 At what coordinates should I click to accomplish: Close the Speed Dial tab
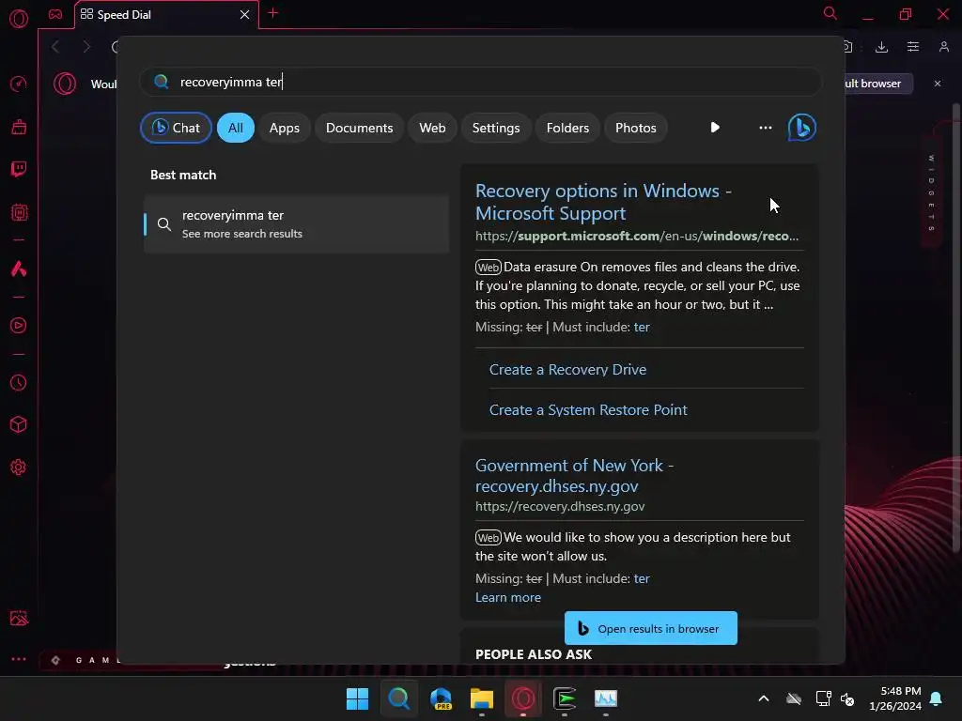pos(244,14)
